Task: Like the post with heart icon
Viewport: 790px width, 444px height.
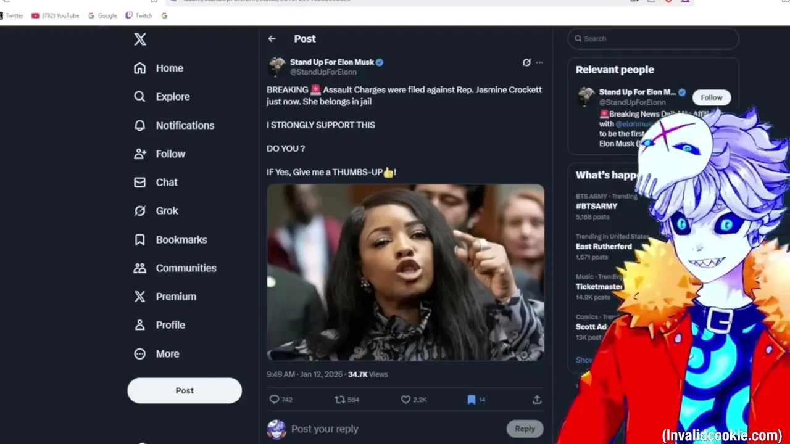Action: pyautogui.click(x=405, y=400)
